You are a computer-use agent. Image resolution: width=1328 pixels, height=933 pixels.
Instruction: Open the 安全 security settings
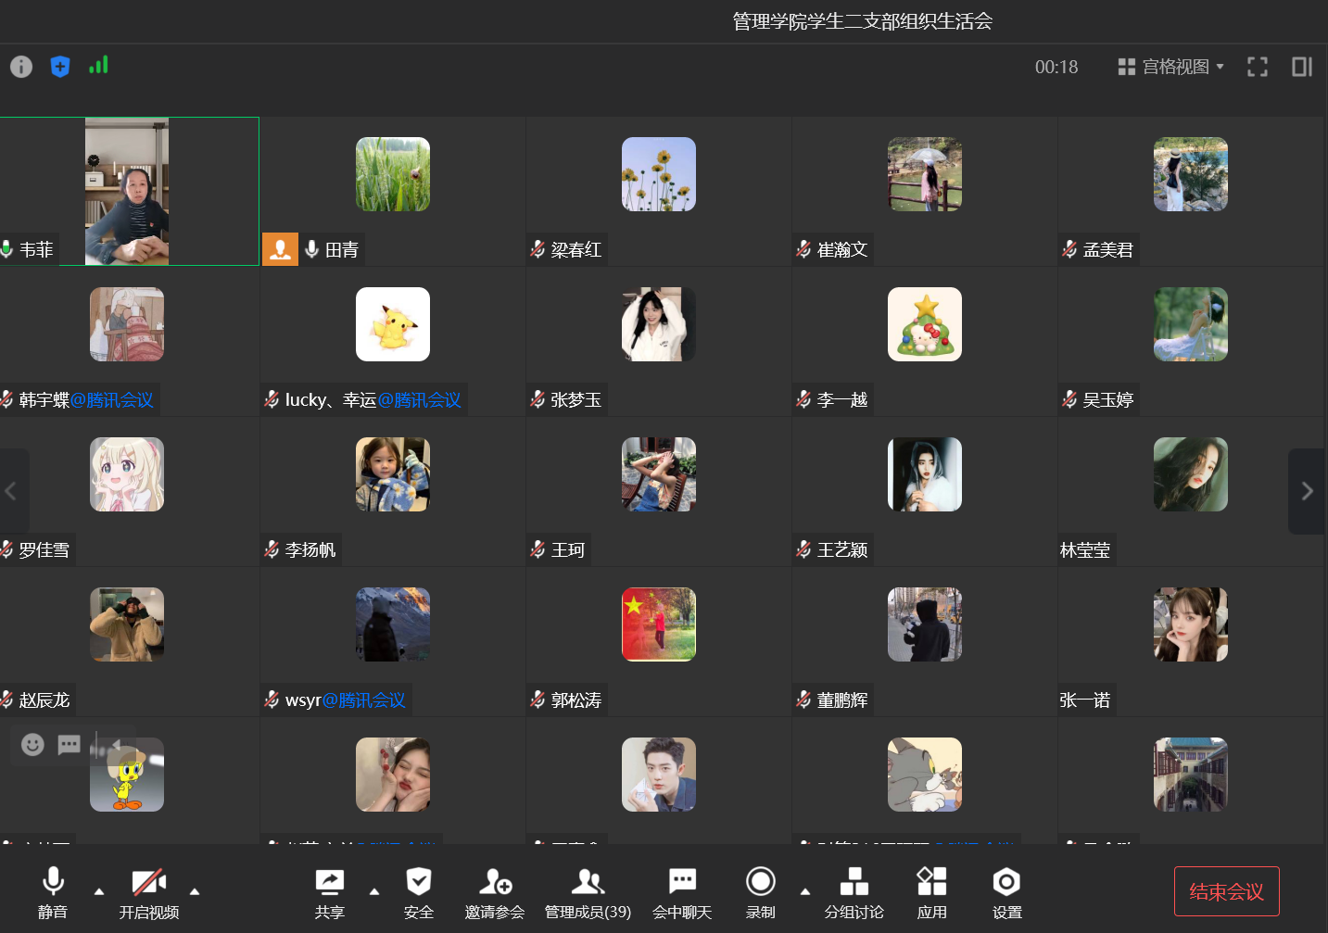tap(418, 892)
